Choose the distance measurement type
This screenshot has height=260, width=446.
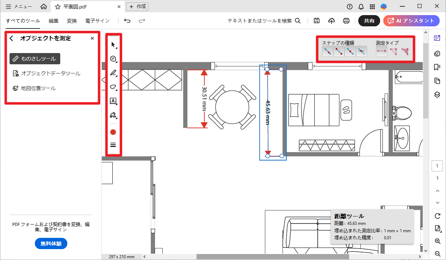[x=382, y=52]
